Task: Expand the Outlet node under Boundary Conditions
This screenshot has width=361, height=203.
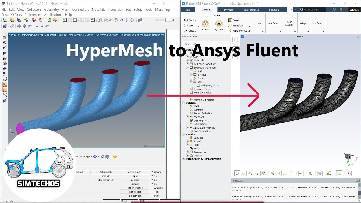Action: click(x=191, y=78)
